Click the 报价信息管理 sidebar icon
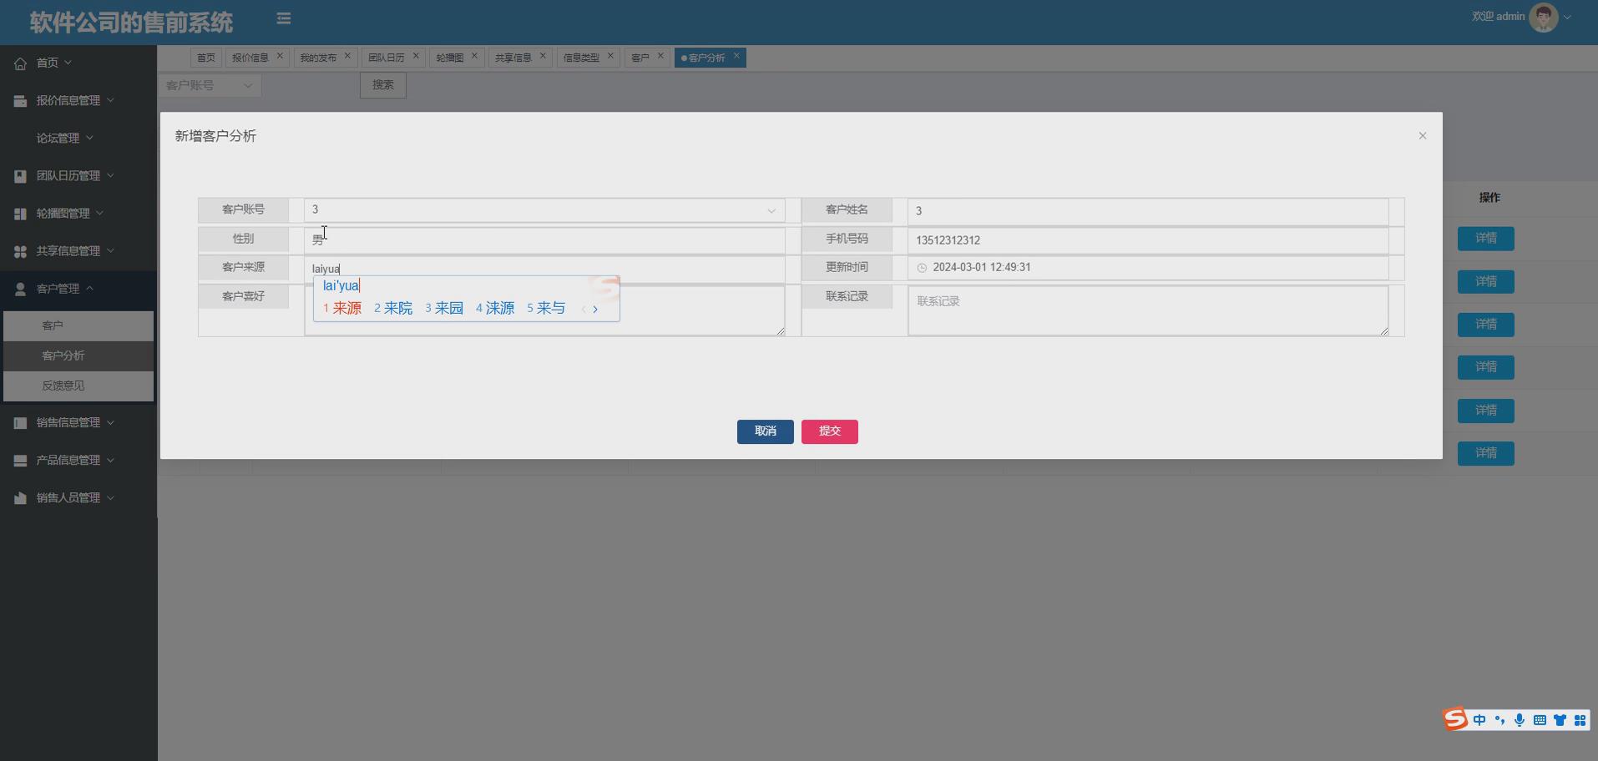This screenshot has height=761, width=1598. [20, 101]
